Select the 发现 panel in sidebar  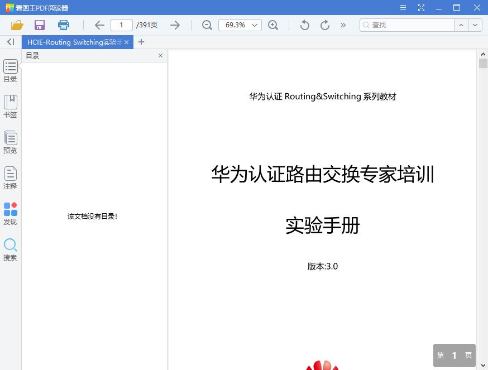[x=10, y=214]
